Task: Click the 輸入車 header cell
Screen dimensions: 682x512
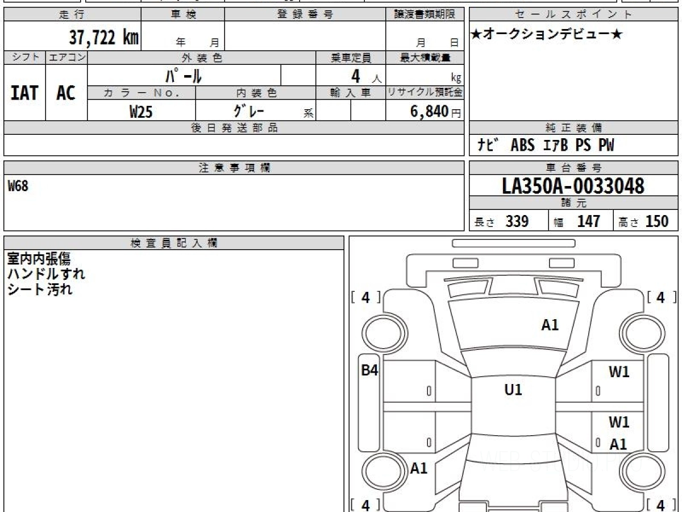Action: (351, 93)
